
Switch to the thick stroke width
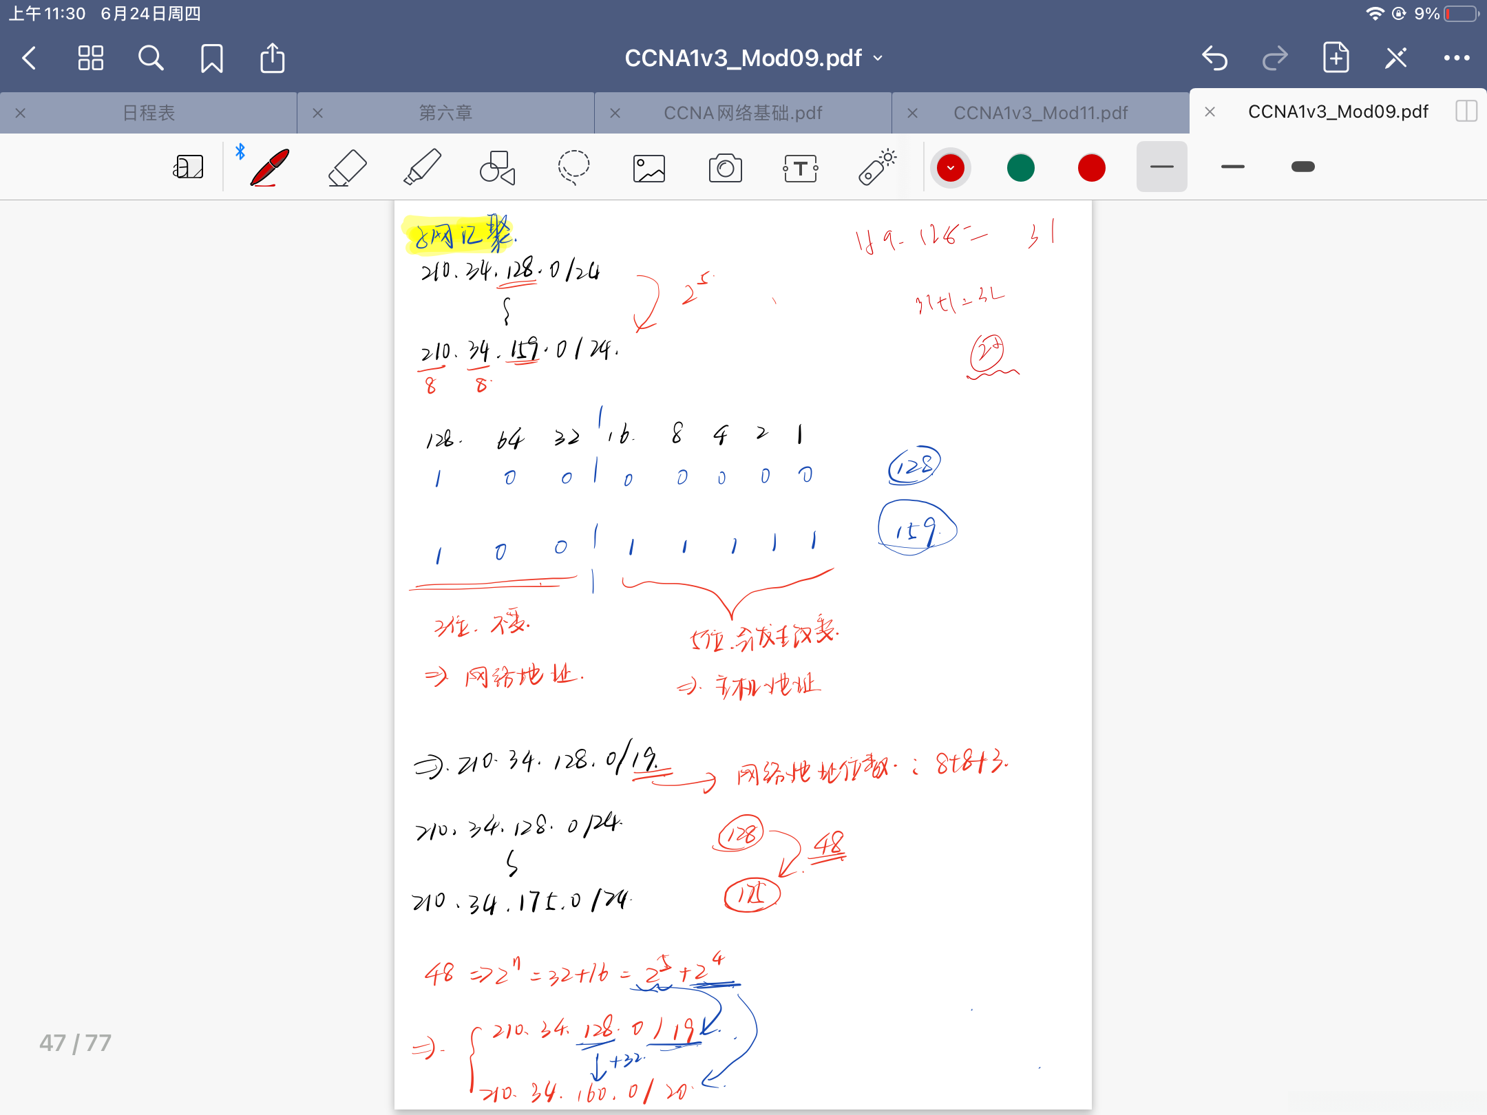coord(1302,167)
